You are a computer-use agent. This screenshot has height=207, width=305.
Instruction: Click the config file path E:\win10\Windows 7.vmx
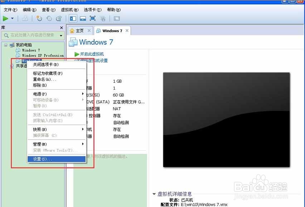click(204, 205)
